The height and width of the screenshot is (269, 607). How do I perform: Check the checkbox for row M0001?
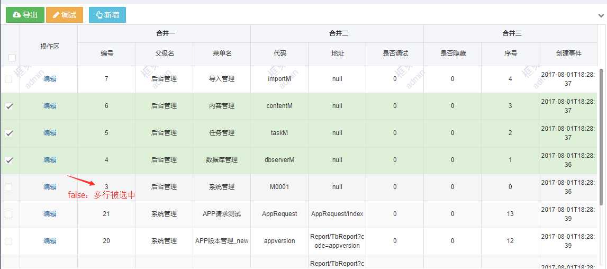8,187
